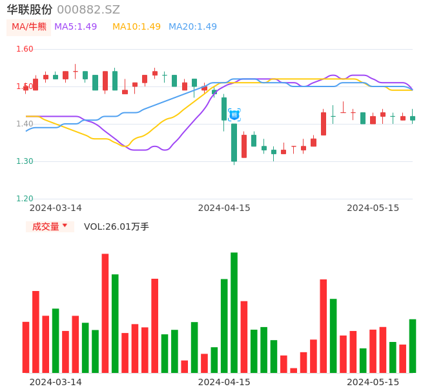Click the 000882.SZ ticker code

pos(88,10)
